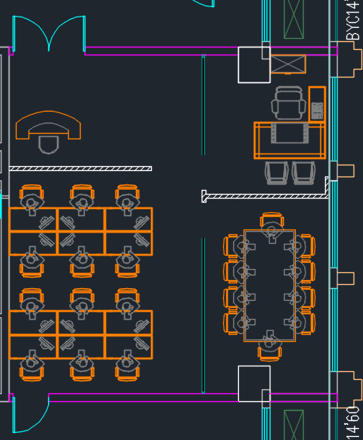Click the single door swing at bottom left

31,415
